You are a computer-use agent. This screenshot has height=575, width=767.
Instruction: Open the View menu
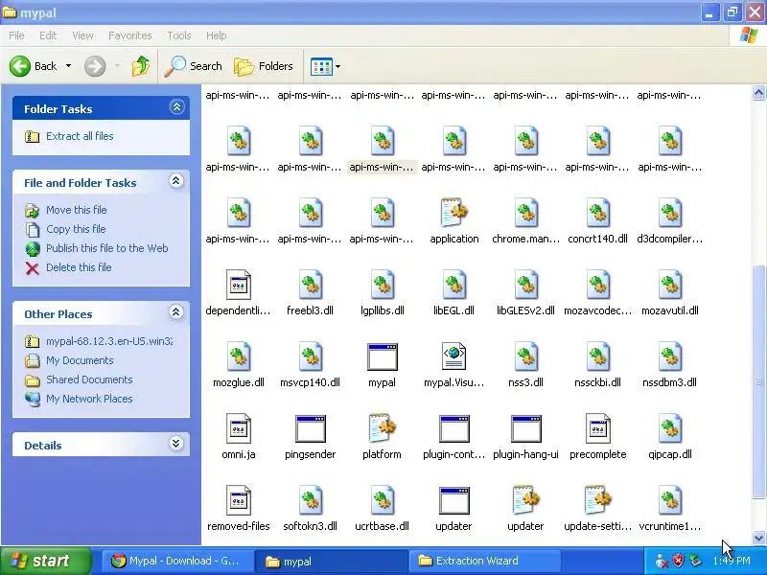coord(82,35)
